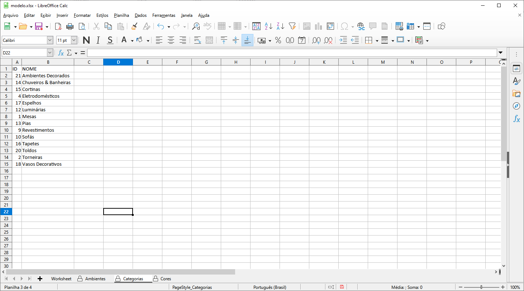Apply the font color A swatch

124,40
